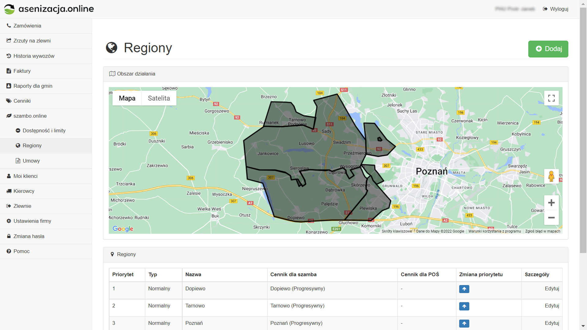Image resolution: width=587 pixels, height=330 pixels.
Task: Raise priority of the Poznań region
Action: 464,323
